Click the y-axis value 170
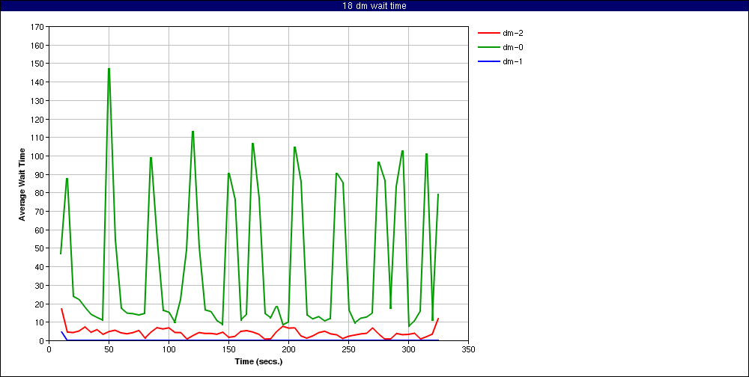 36,27
